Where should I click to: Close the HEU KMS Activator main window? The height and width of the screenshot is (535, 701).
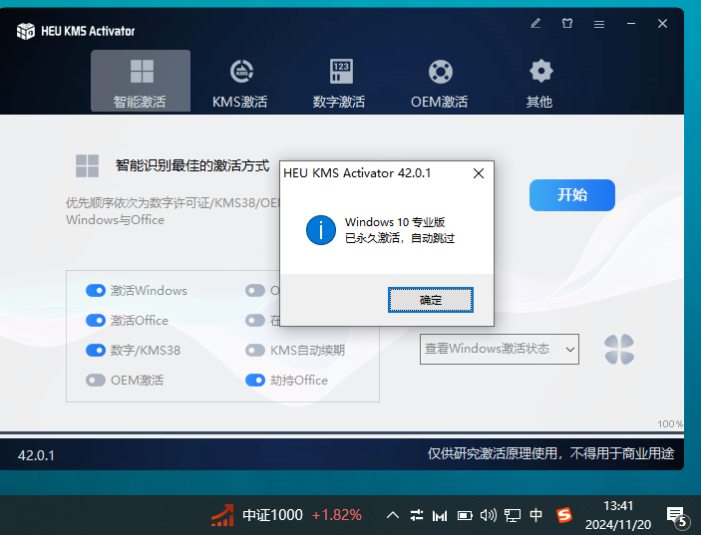tap(662, 23)
